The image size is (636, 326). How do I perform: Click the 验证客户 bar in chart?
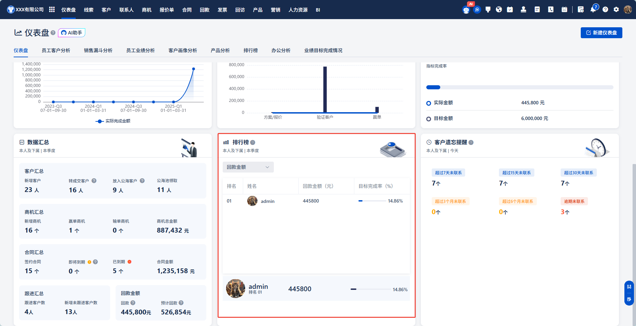pos(325,89)
